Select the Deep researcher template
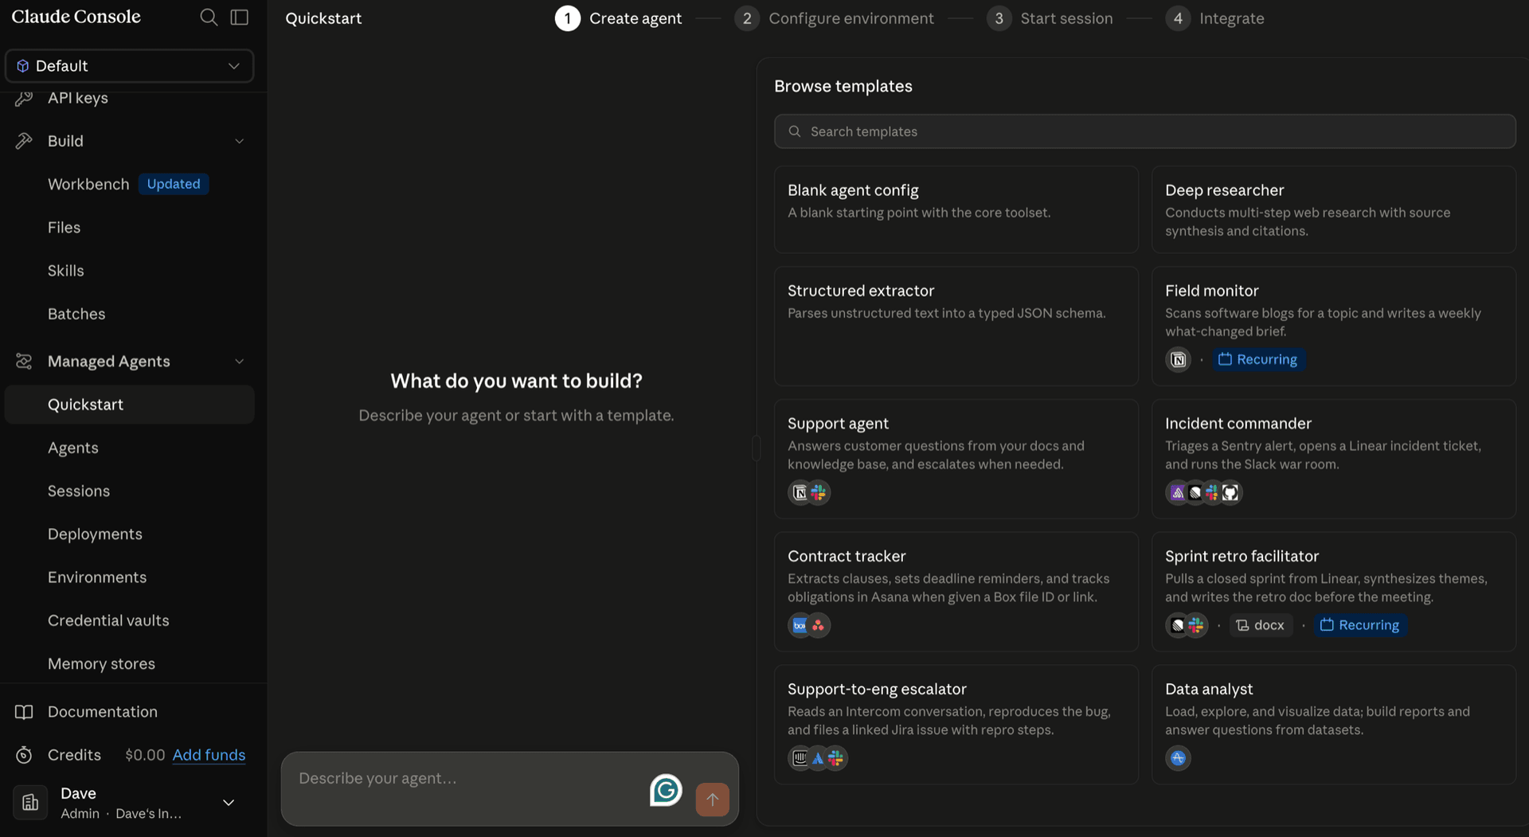This screenshot has width=1529, height=837. tap(1333, 209)
